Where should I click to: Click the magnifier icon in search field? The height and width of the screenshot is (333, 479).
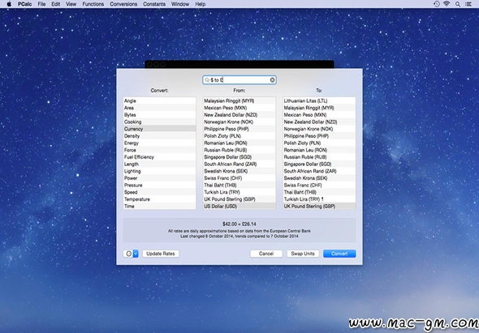(207, 80)
